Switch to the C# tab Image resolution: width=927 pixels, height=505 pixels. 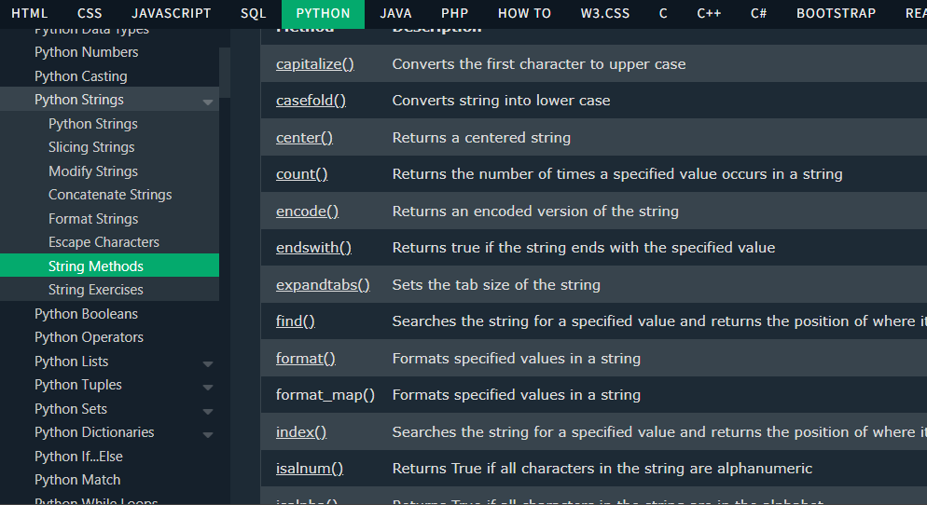pos(758,14)
